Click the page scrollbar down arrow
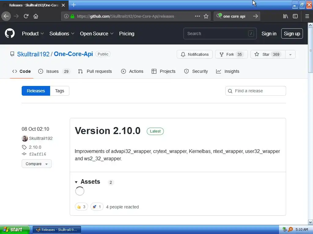The width and height of the screenshot is (313, 234). pos(311,222)
